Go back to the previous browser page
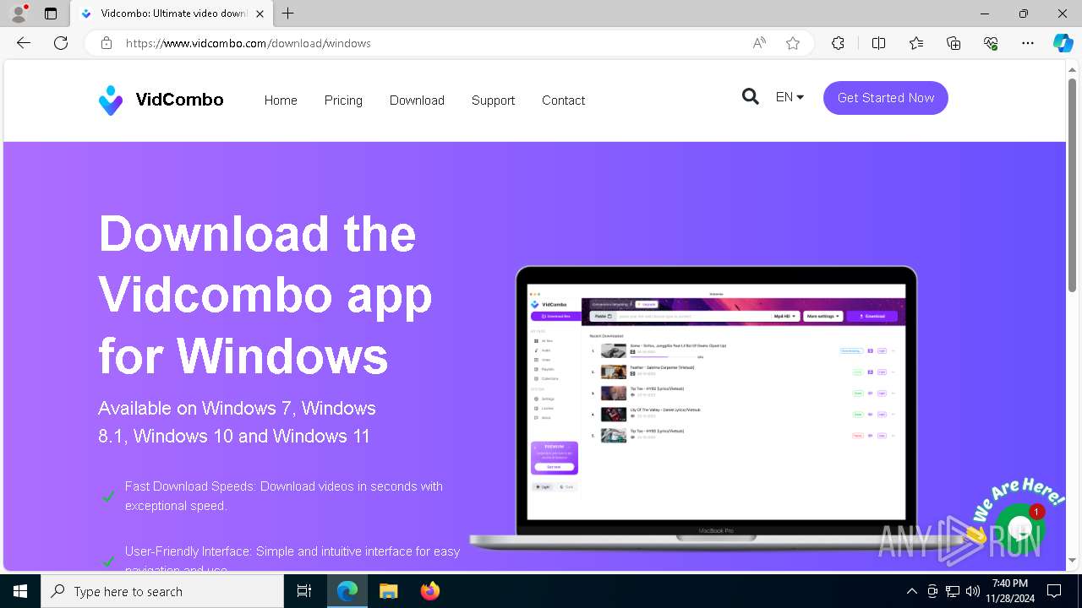1082x608 pixels. pos(24,43)
